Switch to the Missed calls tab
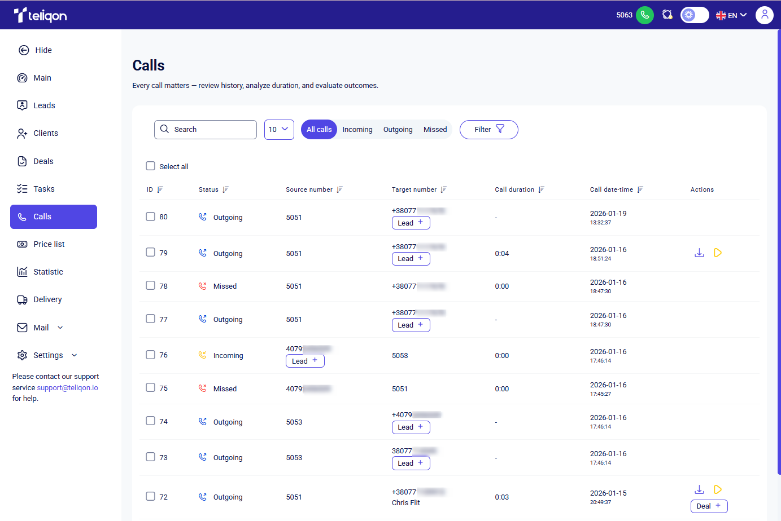 pos(435,130)
